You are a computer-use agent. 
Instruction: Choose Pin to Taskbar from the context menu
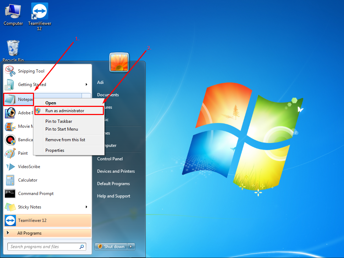pos(59,121)
